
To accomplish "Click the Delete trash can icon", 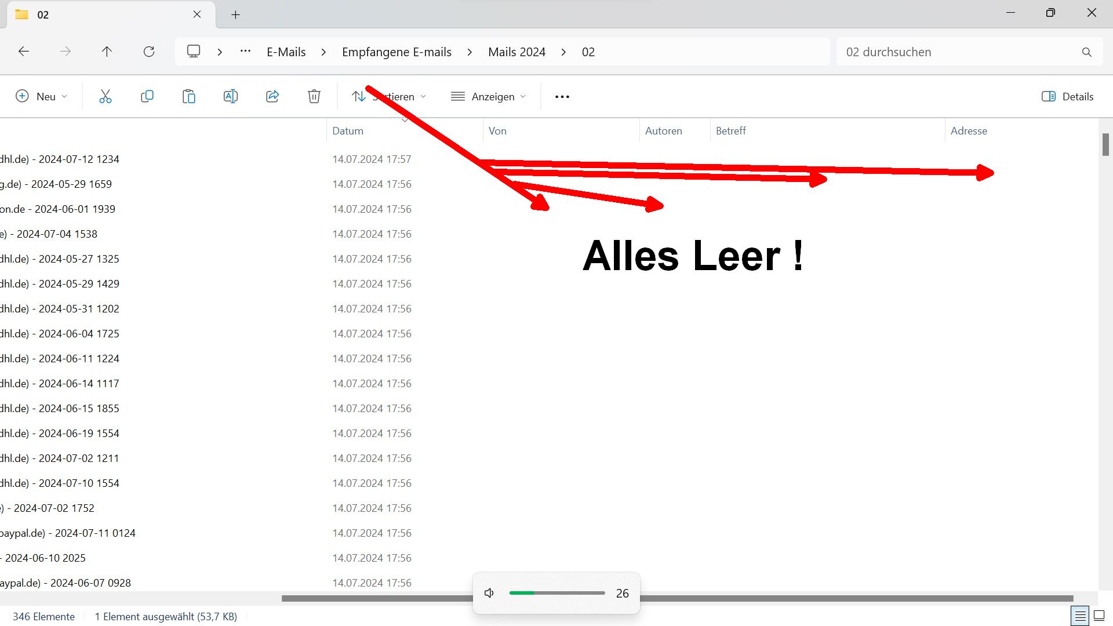I will click(x=314, y=97).
